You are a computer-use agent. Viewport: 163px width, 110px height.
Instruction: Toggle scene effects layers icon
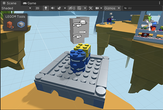[60, 8]
